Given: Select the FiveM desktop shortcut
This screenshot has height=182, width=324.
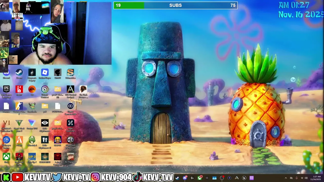Looking at the screenshot, I should [x=19, y=142].
